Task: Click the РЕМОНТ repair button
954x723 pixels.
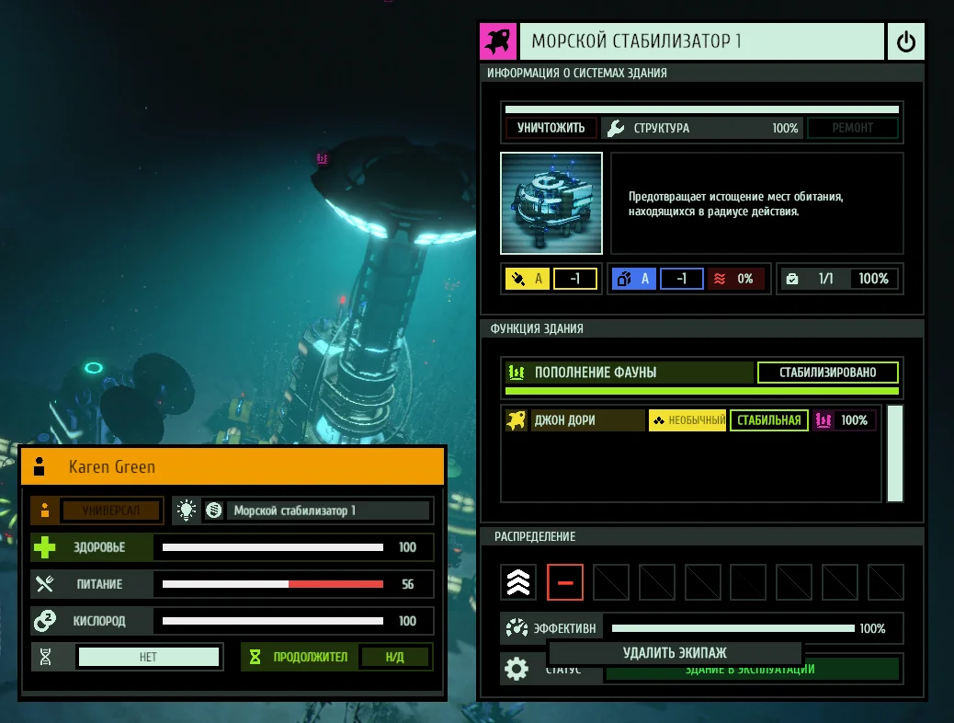Action: coord(852,128)
